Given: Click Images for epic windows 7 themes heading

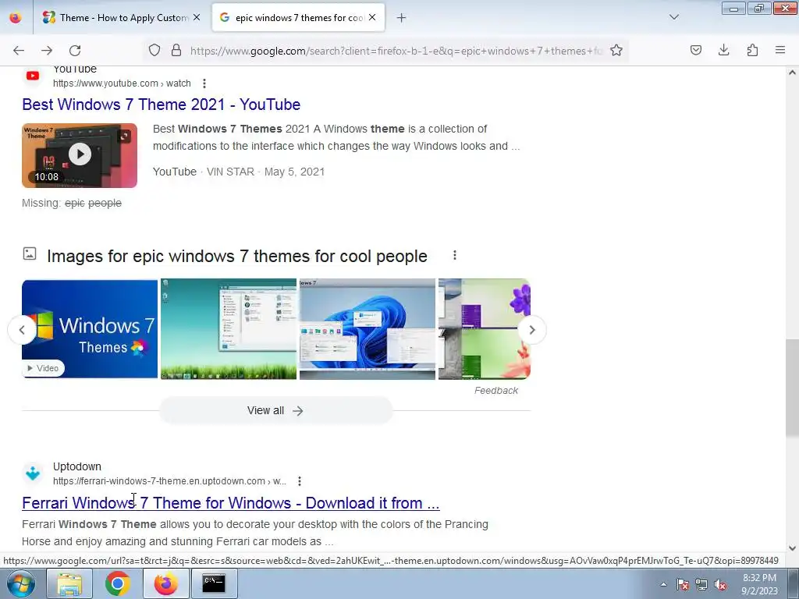Looking at the screenshot, I should pos(237,256).
